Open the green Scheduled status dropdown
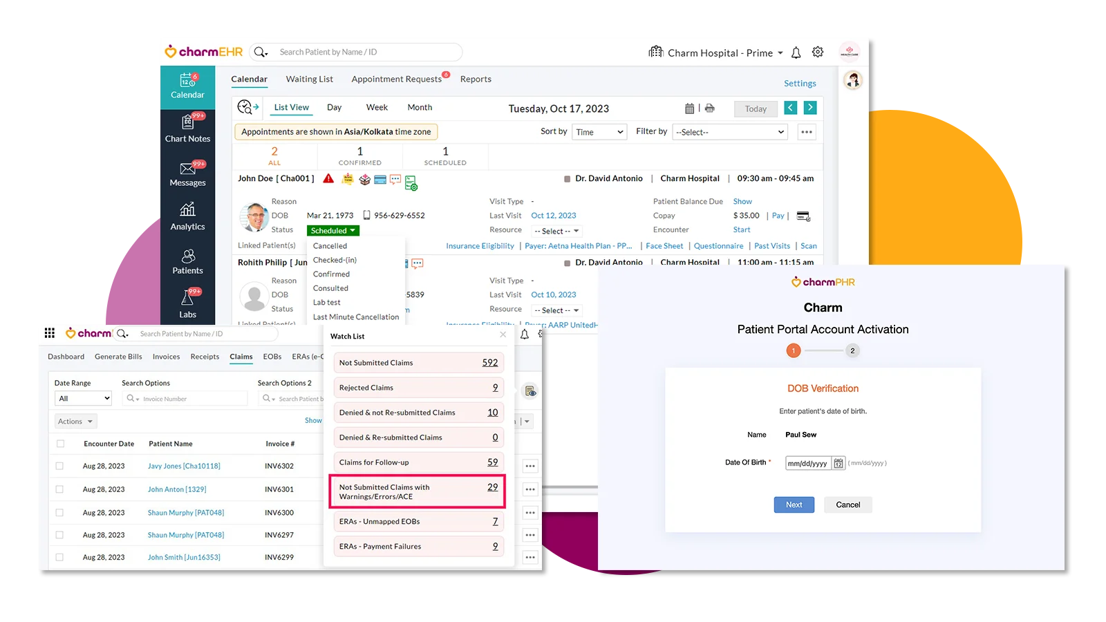The image size is (1106, 622). [333, 231]
